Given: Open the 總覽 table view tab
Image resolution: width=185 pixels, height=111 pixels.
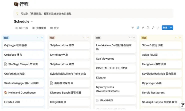Looking at the screenshot, I should coord(54,28).
